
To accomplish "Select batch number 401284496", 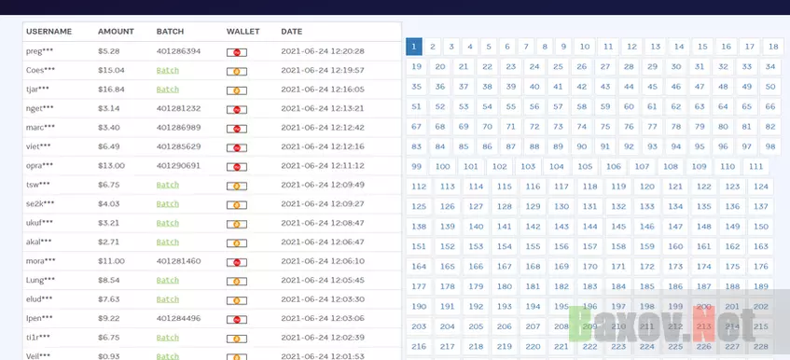I will click(178, 318).
